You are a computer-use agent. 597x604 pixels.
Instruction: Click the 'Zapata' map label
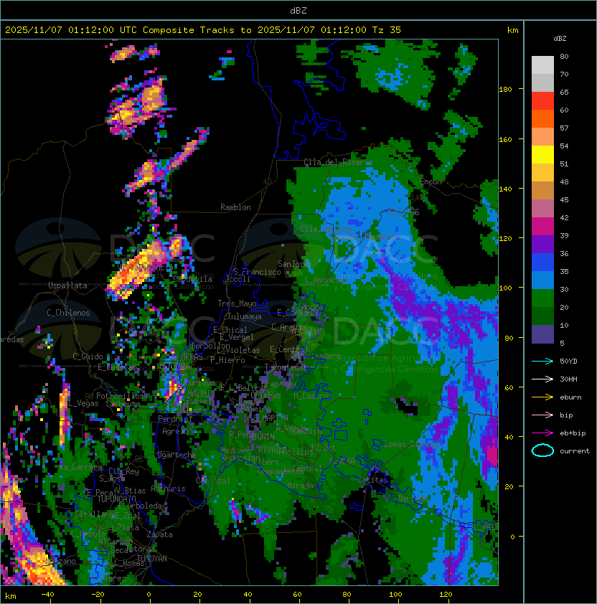tap(159, 534)
